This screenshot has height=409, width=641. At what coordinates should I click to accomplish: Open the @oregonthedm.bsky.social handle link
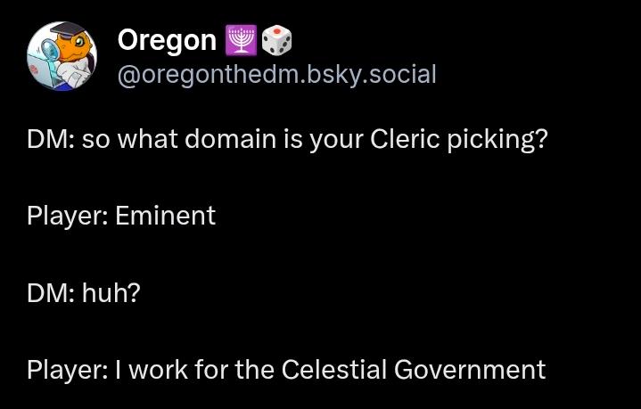click(276, 74)
